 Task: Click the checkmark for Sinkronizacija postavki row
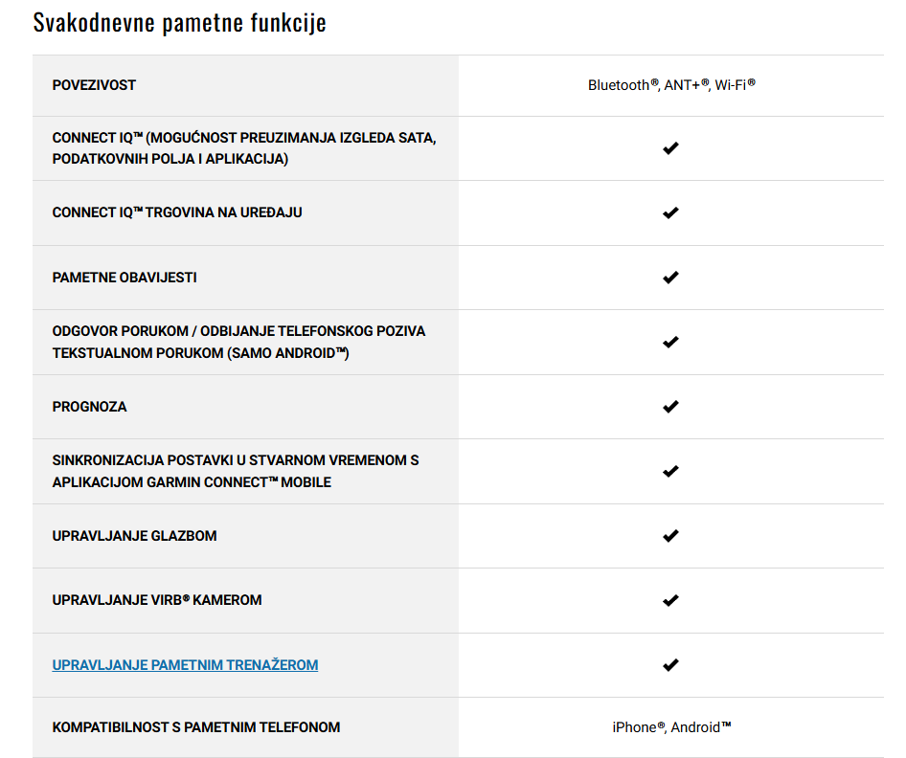[670, 472]
